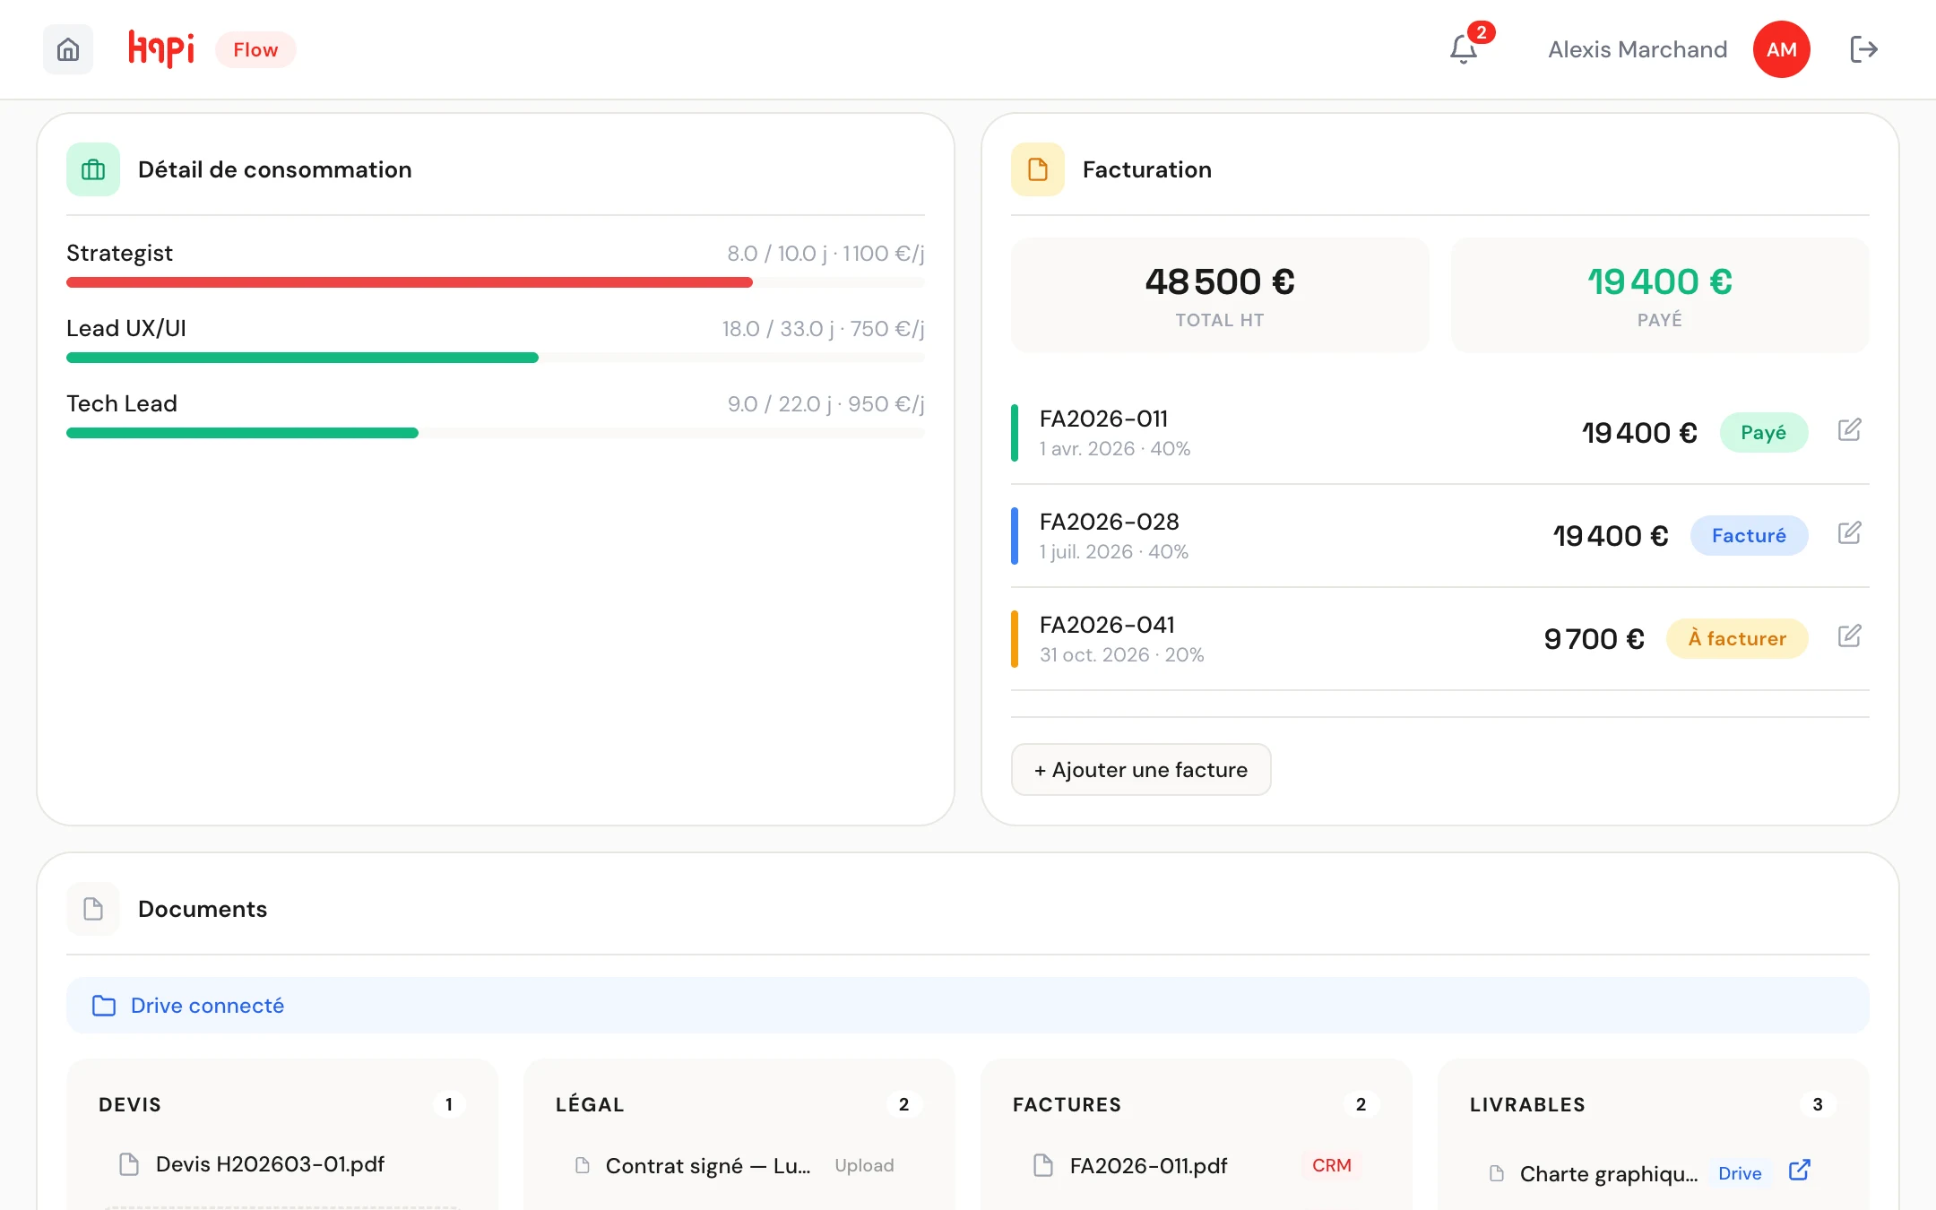Click the DEVIS column heading

point(130,1104)
